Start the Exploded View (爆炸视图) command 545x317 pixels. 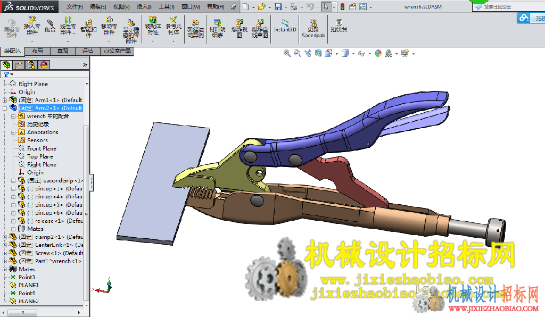coord(240,29)
